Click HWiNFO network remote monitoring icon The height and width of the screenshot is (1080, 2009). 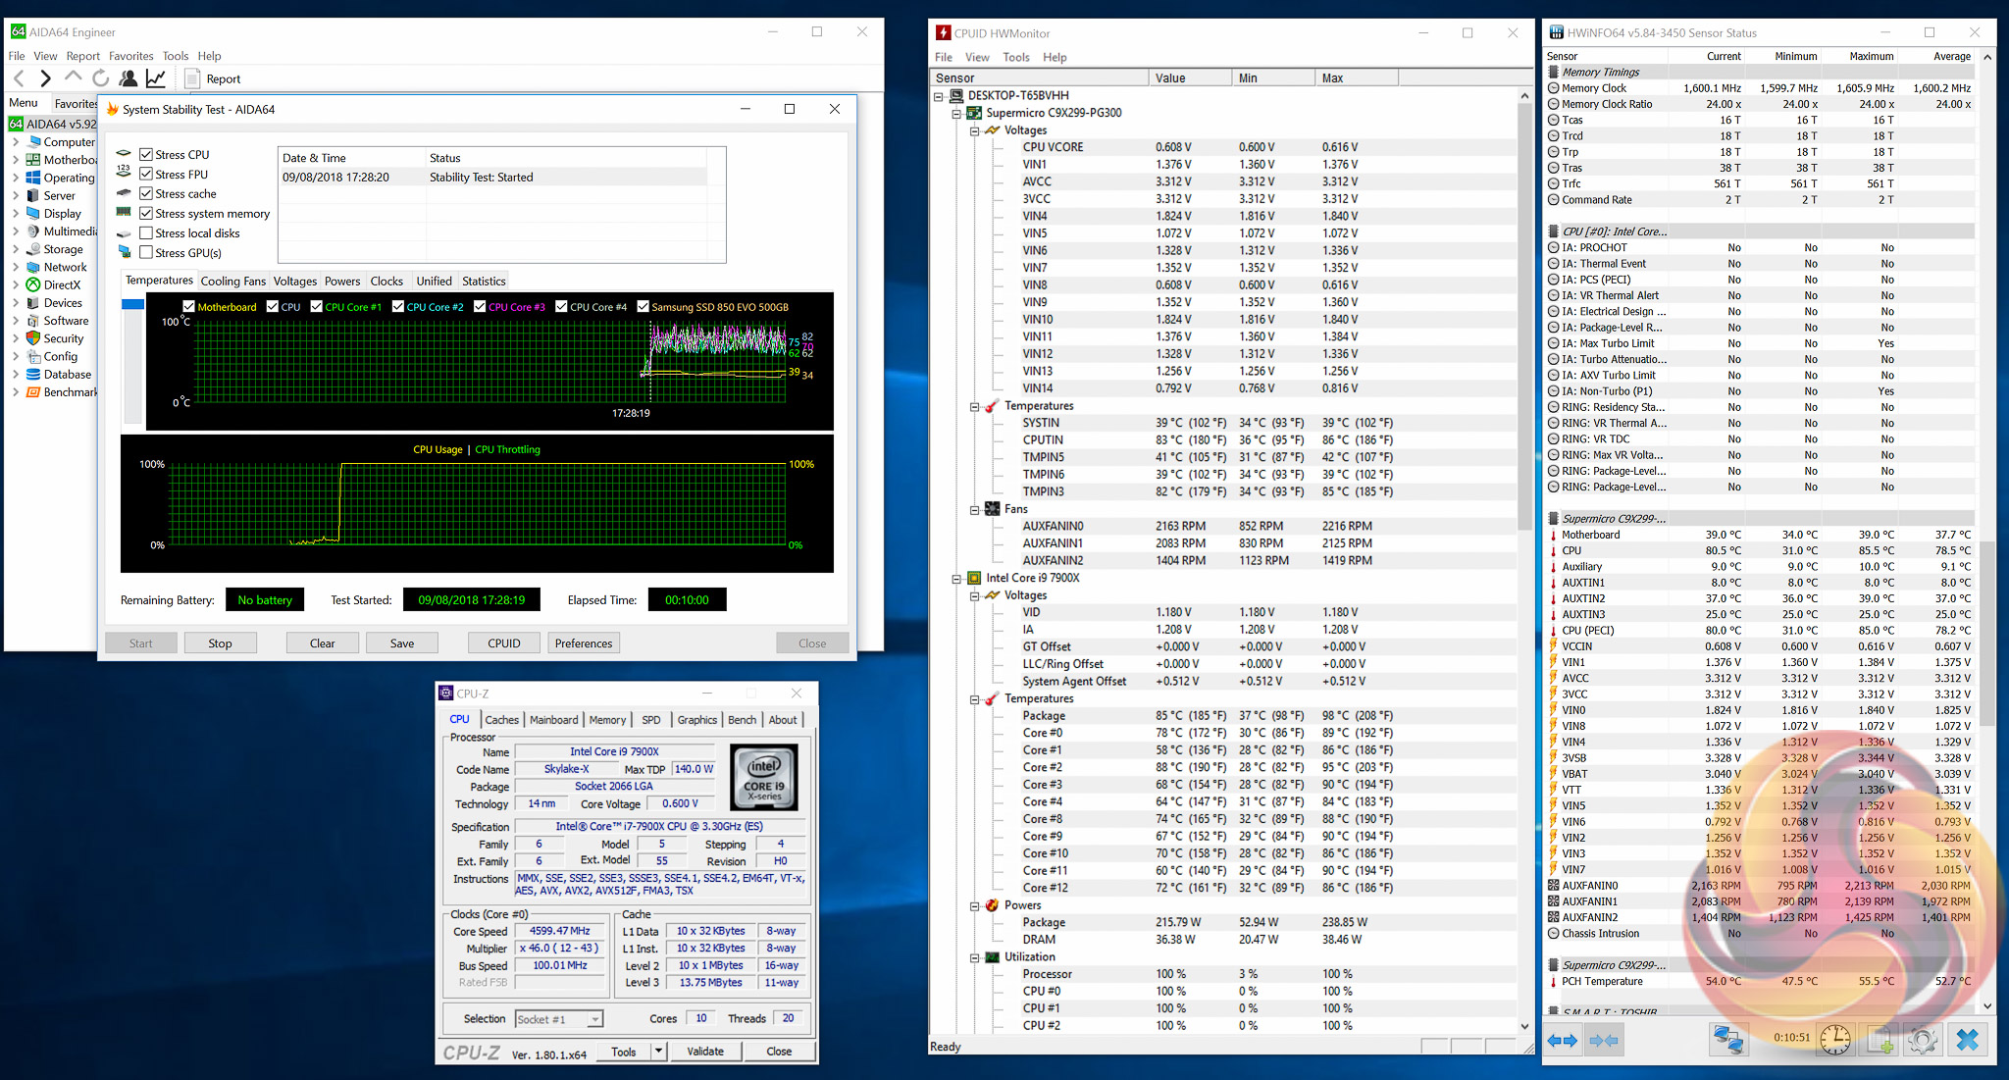point(1727,1040)
